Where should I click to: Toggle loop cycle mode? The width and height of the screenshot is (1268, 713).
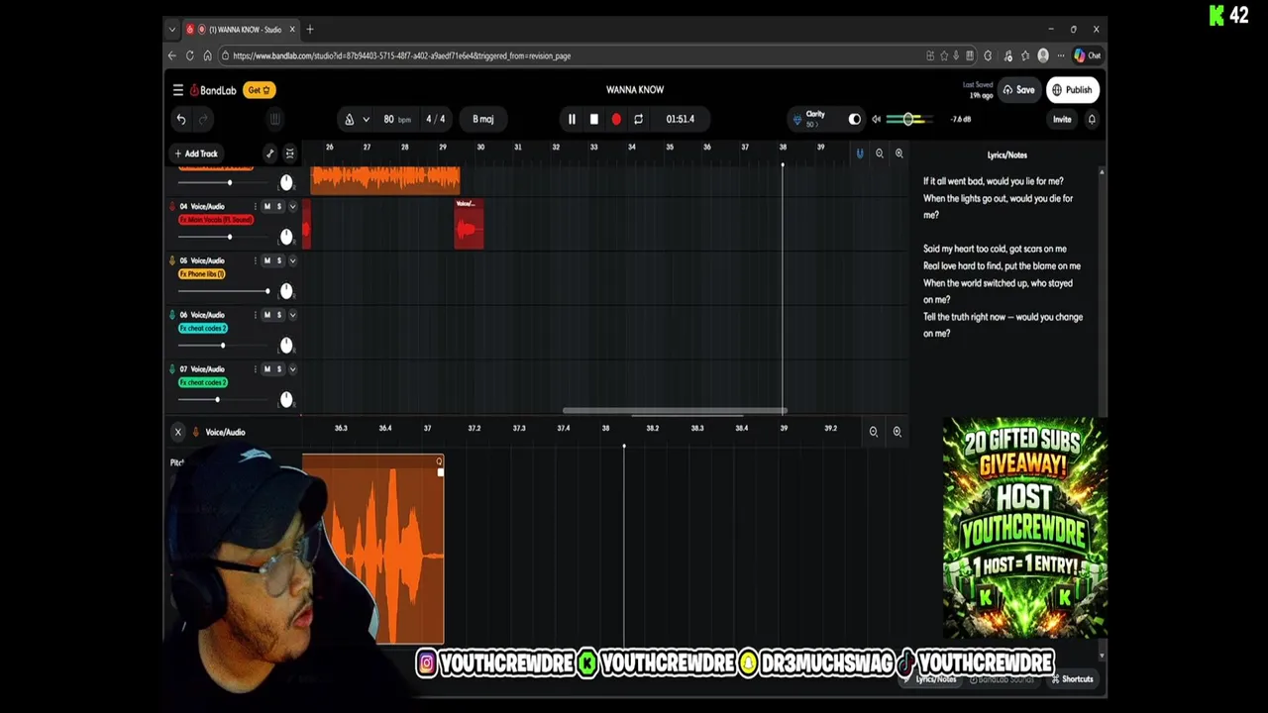click(x=638, y=119)
